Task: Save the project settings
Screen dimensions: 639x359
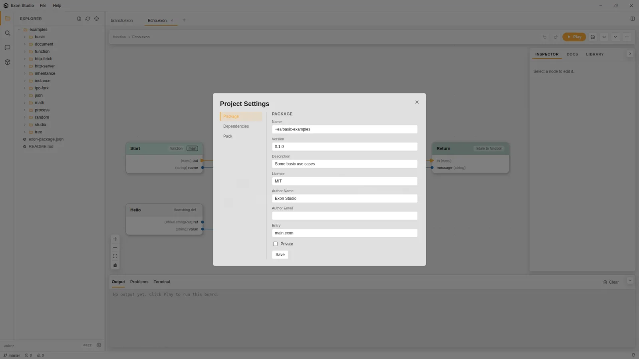Action: 280,254
